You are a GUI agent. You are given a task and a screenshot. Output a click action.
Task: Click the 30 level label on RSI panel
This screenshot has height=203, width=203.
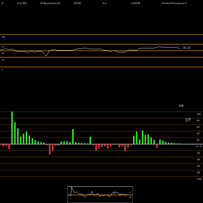click(3, 60)
